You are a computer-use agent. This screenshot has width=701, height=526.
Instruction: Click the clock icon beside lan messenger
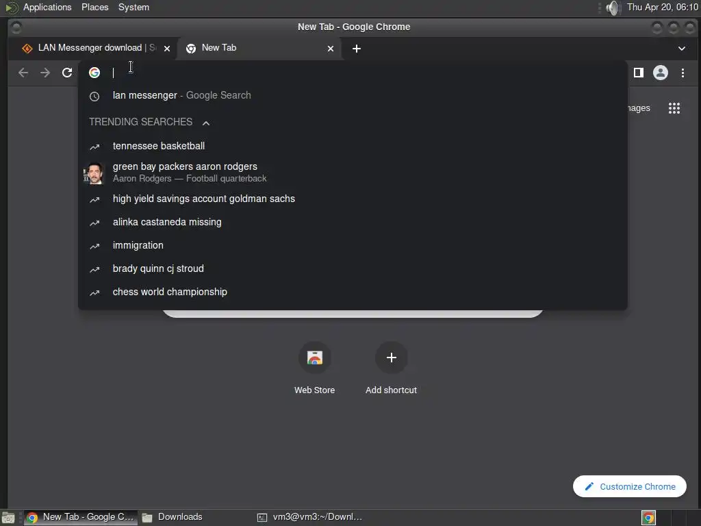pyautogui.click(x=94, y=96)
